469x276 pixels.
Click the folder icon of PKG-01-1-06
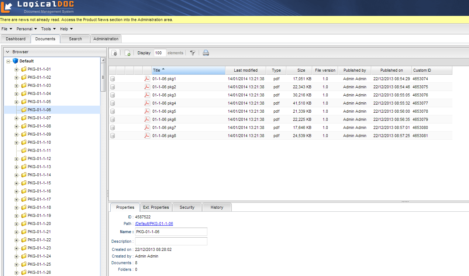click(24, 110)
